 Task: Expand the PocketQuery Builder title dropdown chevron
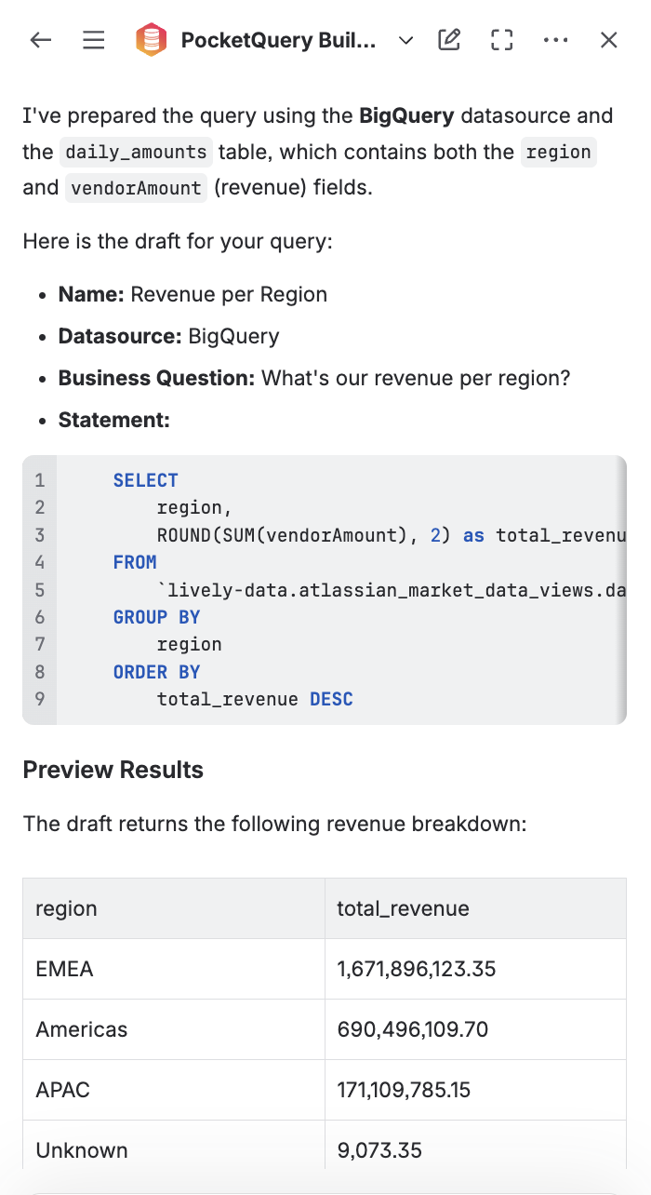point(405,40)
